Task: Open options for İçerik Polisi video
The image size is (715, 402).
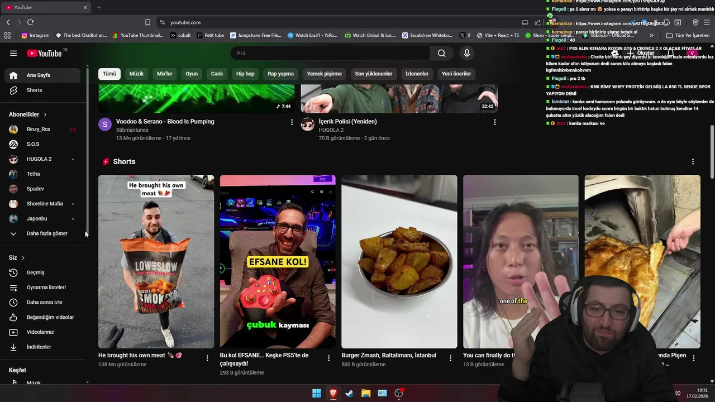Action: (x=494, y=122)
